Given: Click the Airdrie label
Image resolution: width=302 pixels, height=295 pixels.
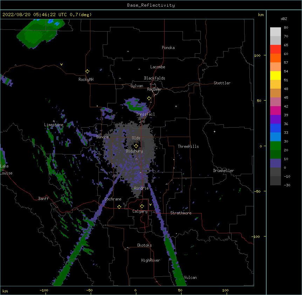Looking at the screenshot, I should tap(142, 188).
